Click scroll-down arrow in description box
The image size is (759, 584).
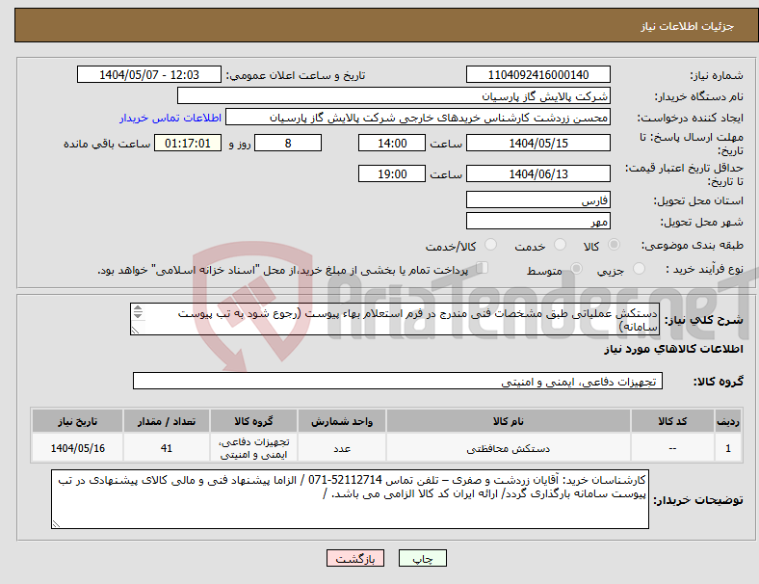(138, 316)
